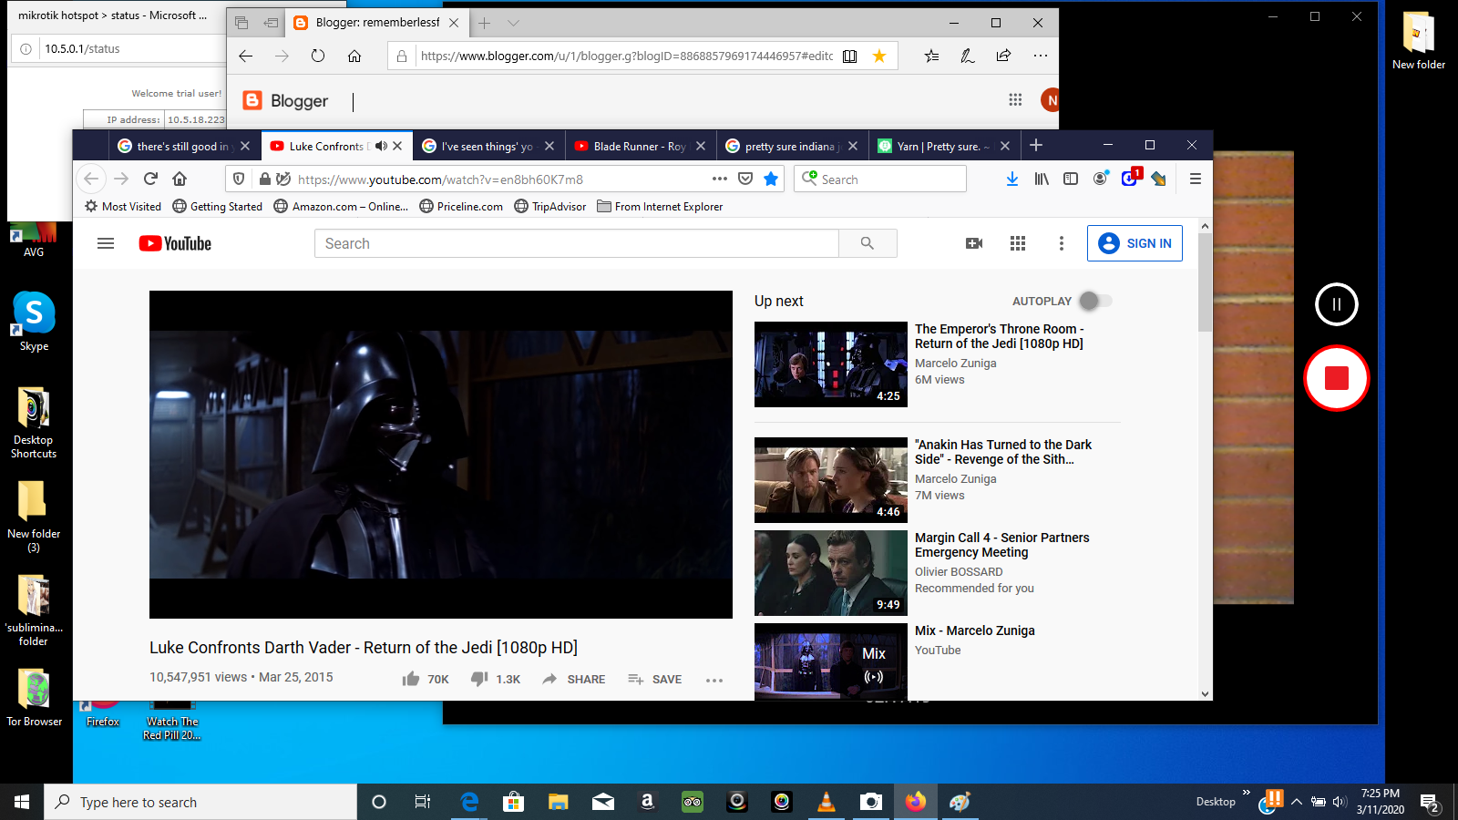This screenshot has width=1458, height=820.
Task: Click in YouTube search field
Action: (x=577, y=243)
